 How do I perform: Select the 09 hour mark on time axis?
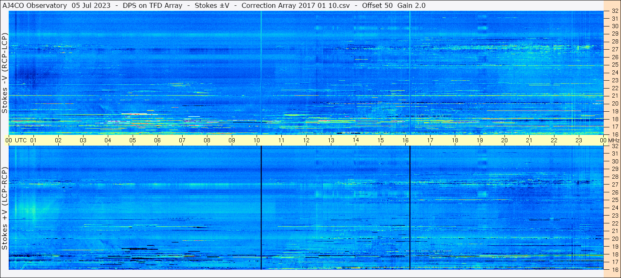[x=232, y=140]
